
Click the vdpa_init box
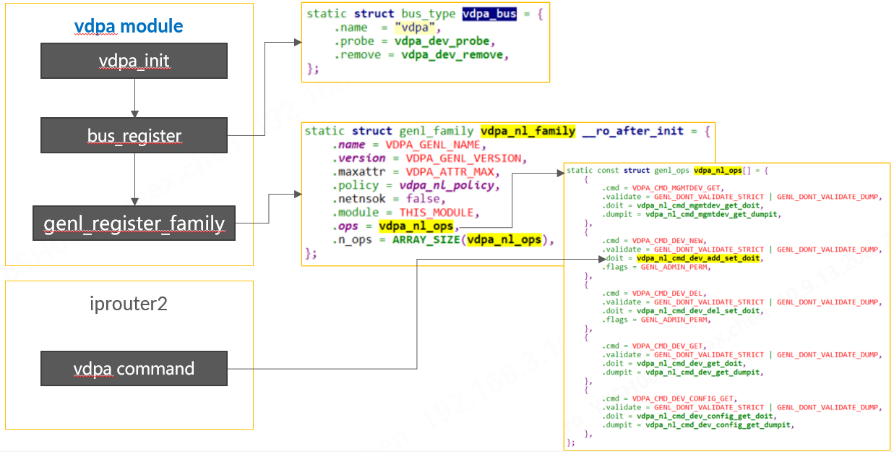pos(134,61)
